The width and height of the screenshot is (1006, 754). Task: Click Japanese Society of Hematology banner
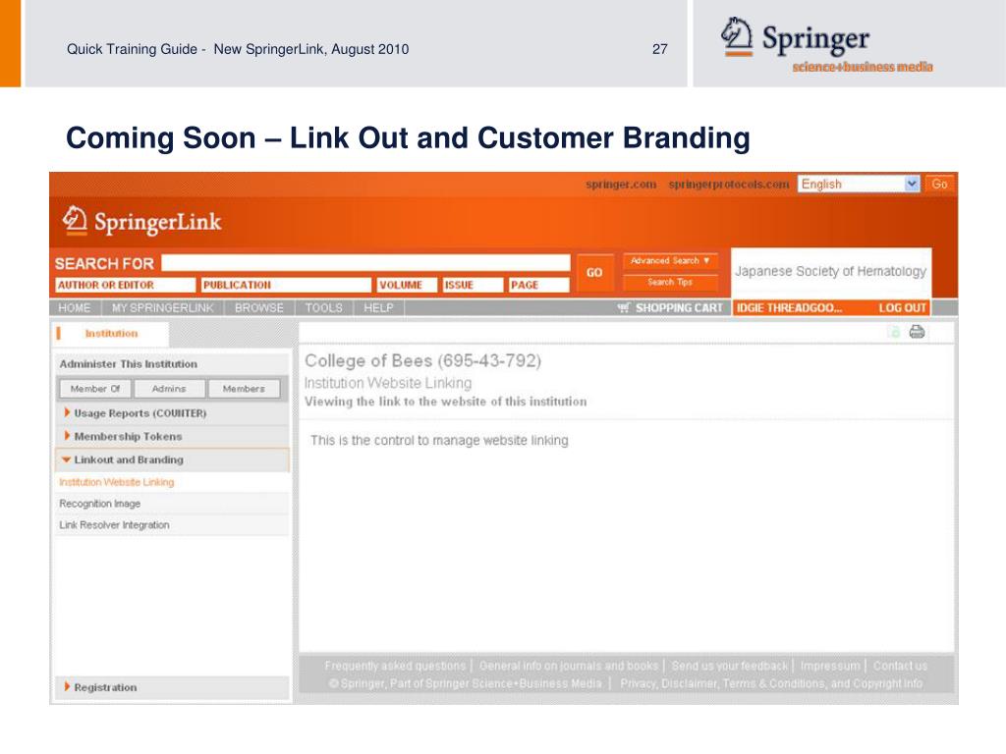[831, 272]
